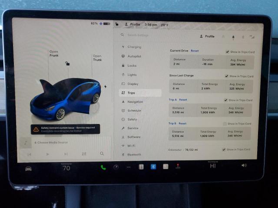Viewport: 278px width, 208px height.
Task: Tap the charge port lightning bolt icon
Action: pos(106,87)
